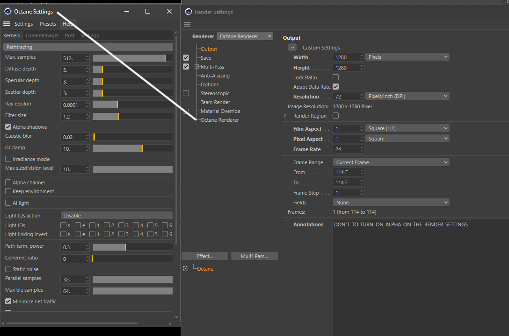Open the Settings menu in Octane Settings

tap(23, 24)
